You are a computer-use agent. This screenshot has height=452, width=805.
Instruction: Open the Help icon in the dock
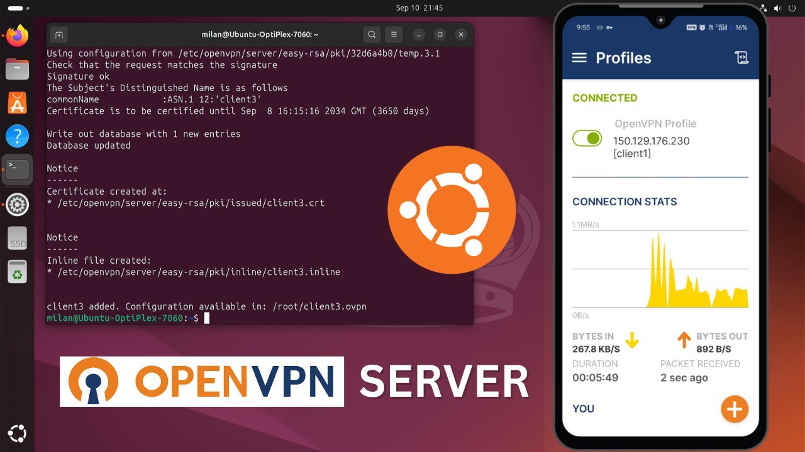[x=18, y=136]
